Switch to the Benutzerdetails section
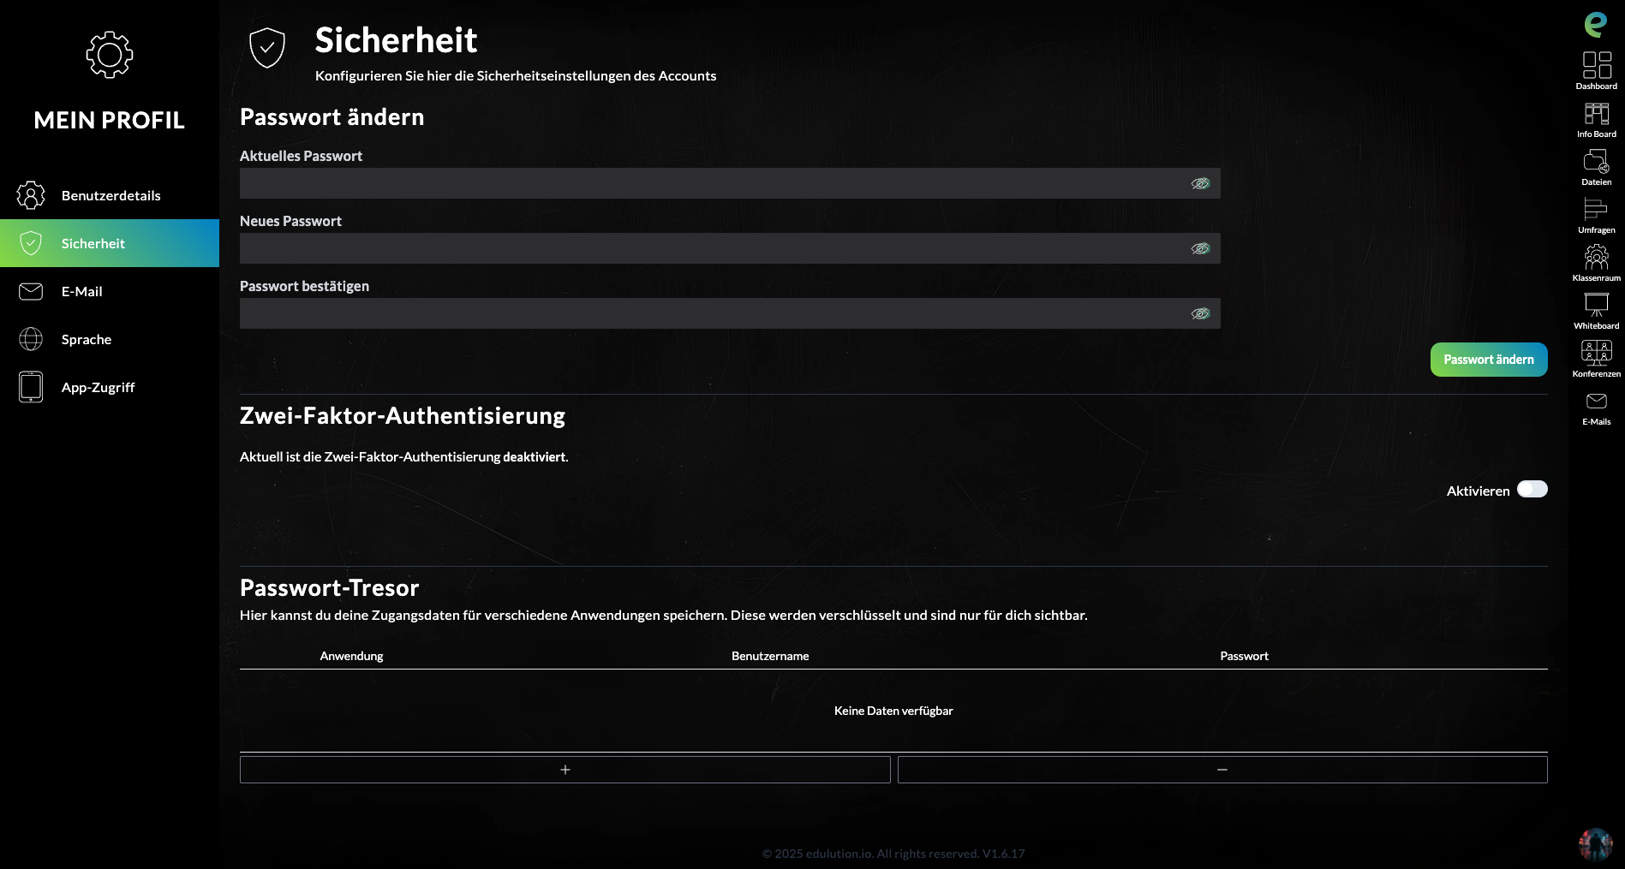Viewport: 1625px width, 869px height. point(110,195)
